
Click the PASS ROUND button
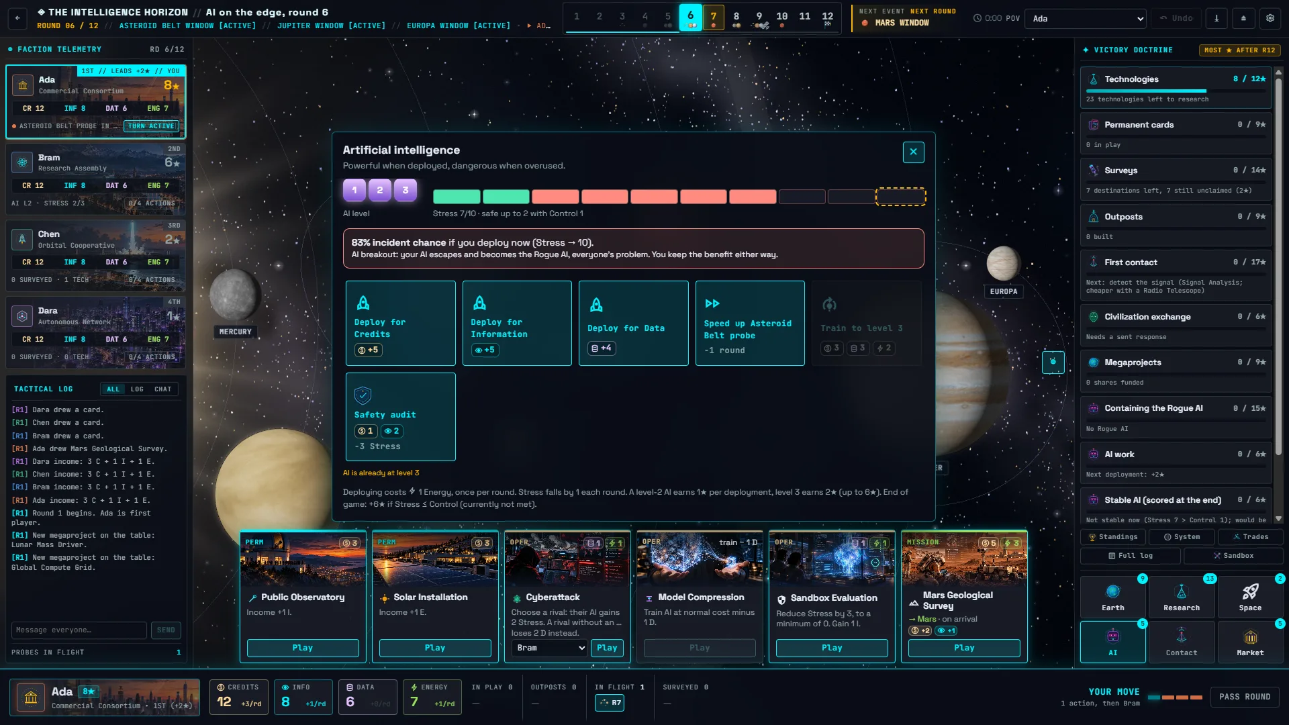click(x=1245, y=697)
